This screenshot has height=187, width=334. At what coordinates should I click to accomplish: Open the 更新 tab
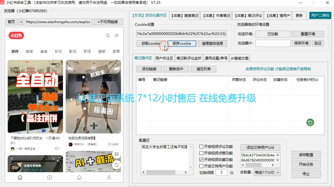pos(299,16)
